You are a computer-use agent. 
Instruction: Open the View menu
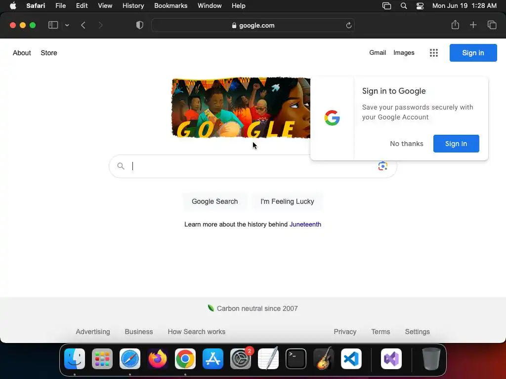(x=105, y=6)
